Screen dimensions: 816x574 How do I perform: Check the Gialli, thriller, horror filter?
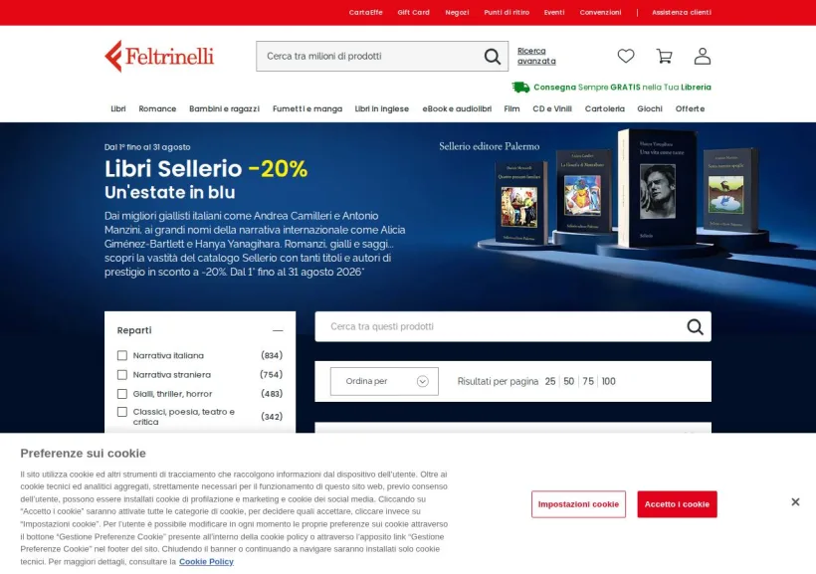122,394
